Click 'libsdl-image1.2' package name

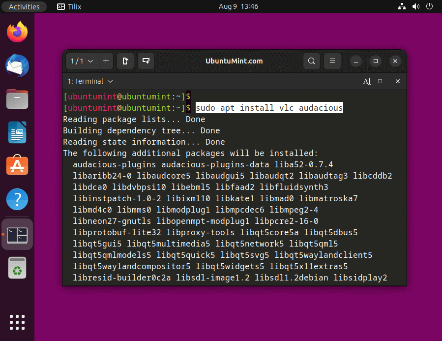pyautogui.click(x=213, y=278)
